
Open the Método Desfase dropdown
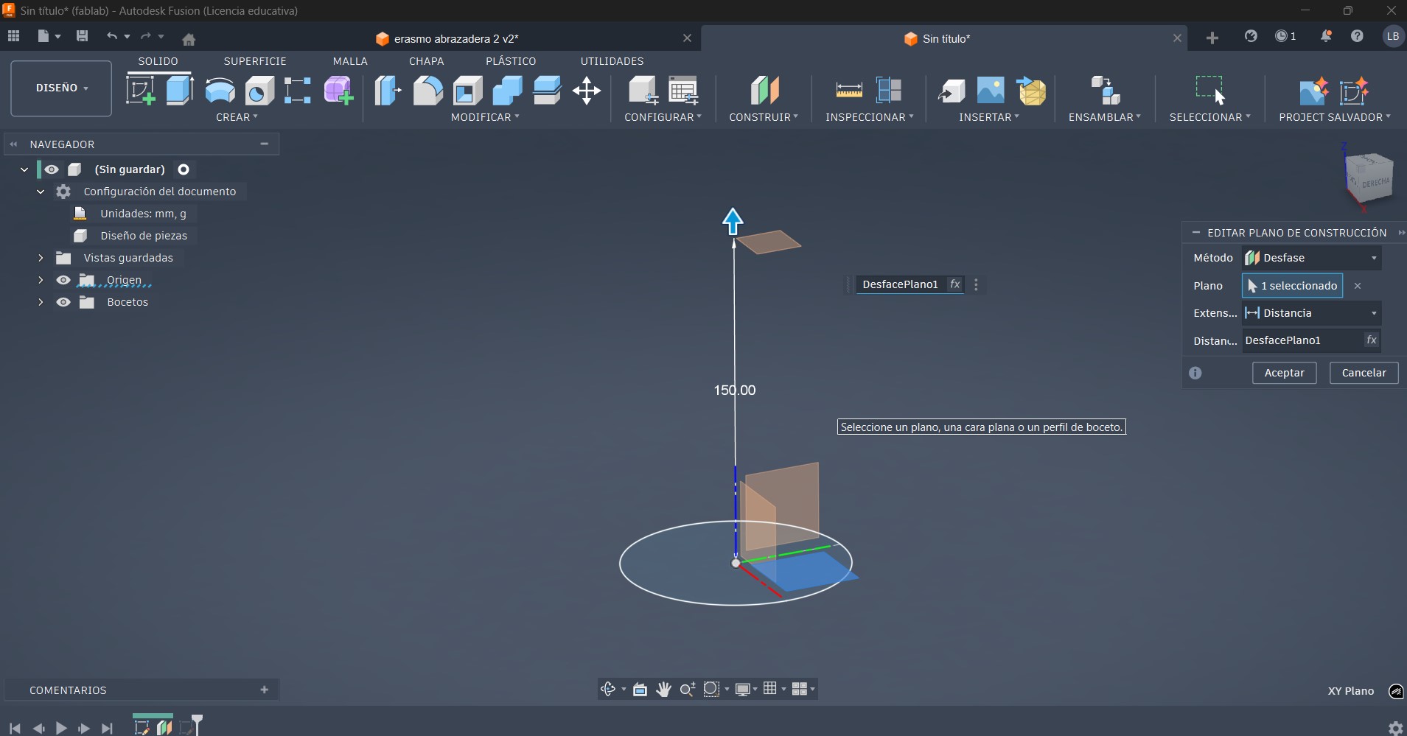coord(1311,258)
